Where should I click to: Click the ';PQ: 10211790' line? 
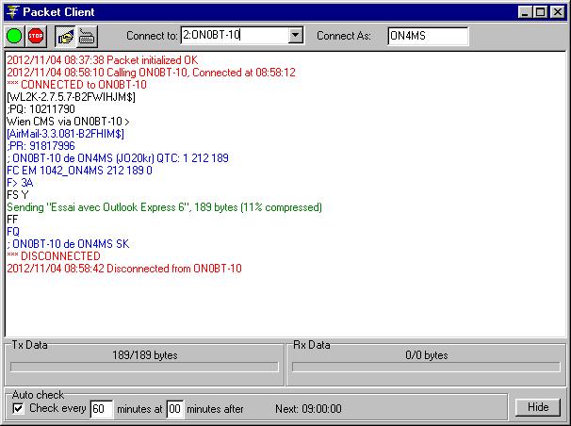click(41, 109)
